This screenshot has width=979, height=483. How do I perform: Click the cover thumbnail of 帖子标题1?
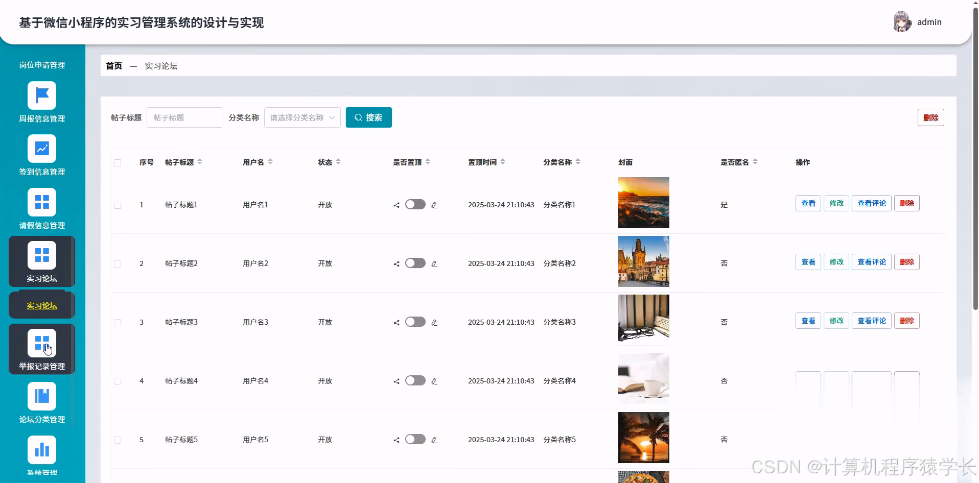click(x=643, y=203)
